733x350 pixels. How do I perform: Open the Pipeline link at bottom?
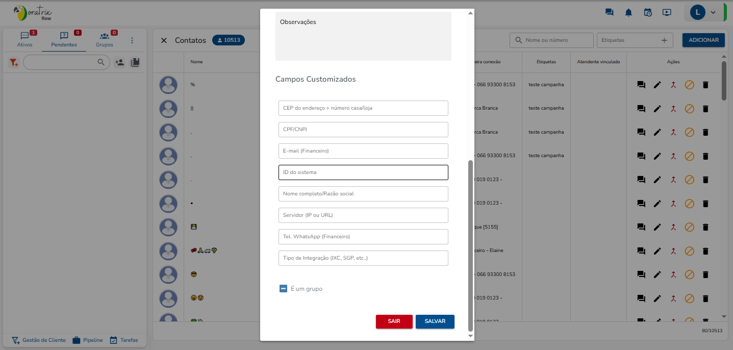point(87,340)
